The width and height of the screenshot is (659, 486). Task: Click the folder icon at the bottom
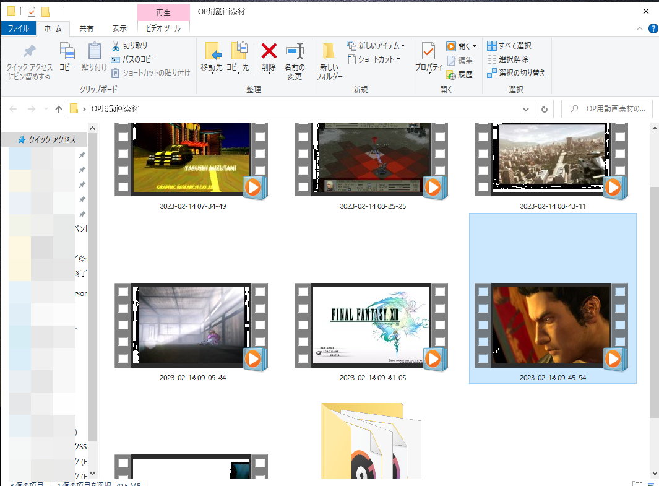pos(371,441)
